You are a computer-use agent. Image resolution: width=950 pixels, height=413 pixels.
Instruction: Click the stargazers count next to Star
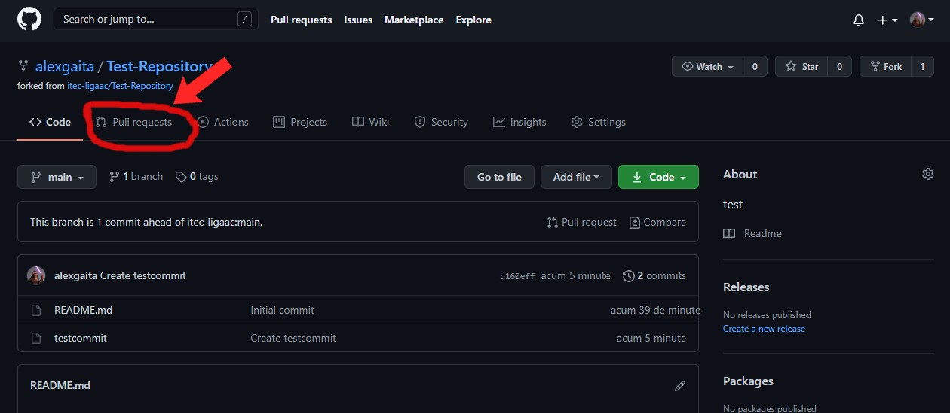click(x=839, y=67)
